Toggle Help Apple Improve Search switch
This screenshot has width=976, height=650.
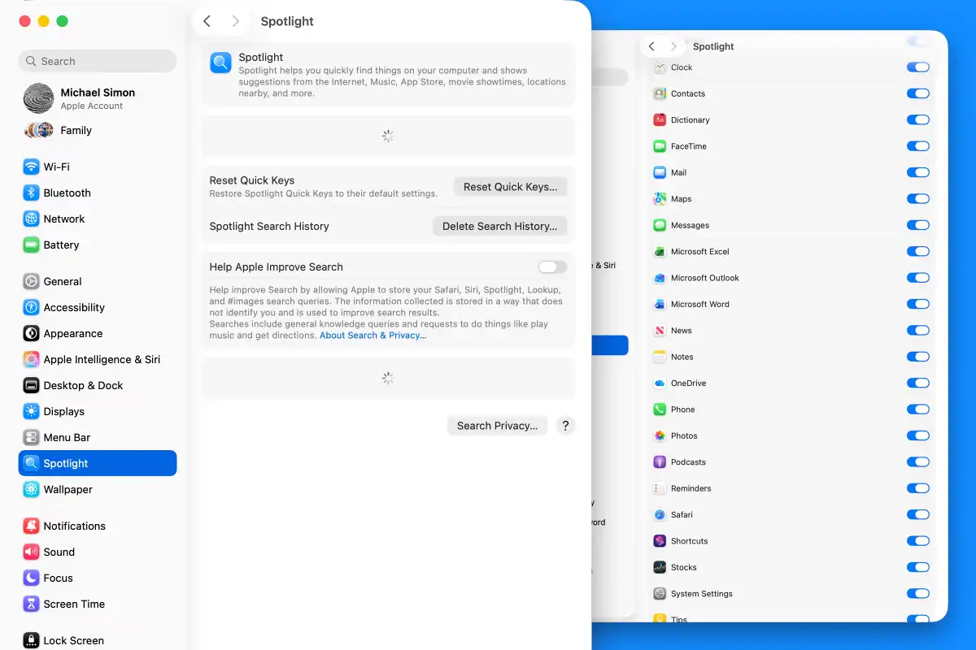coord(552,266)
